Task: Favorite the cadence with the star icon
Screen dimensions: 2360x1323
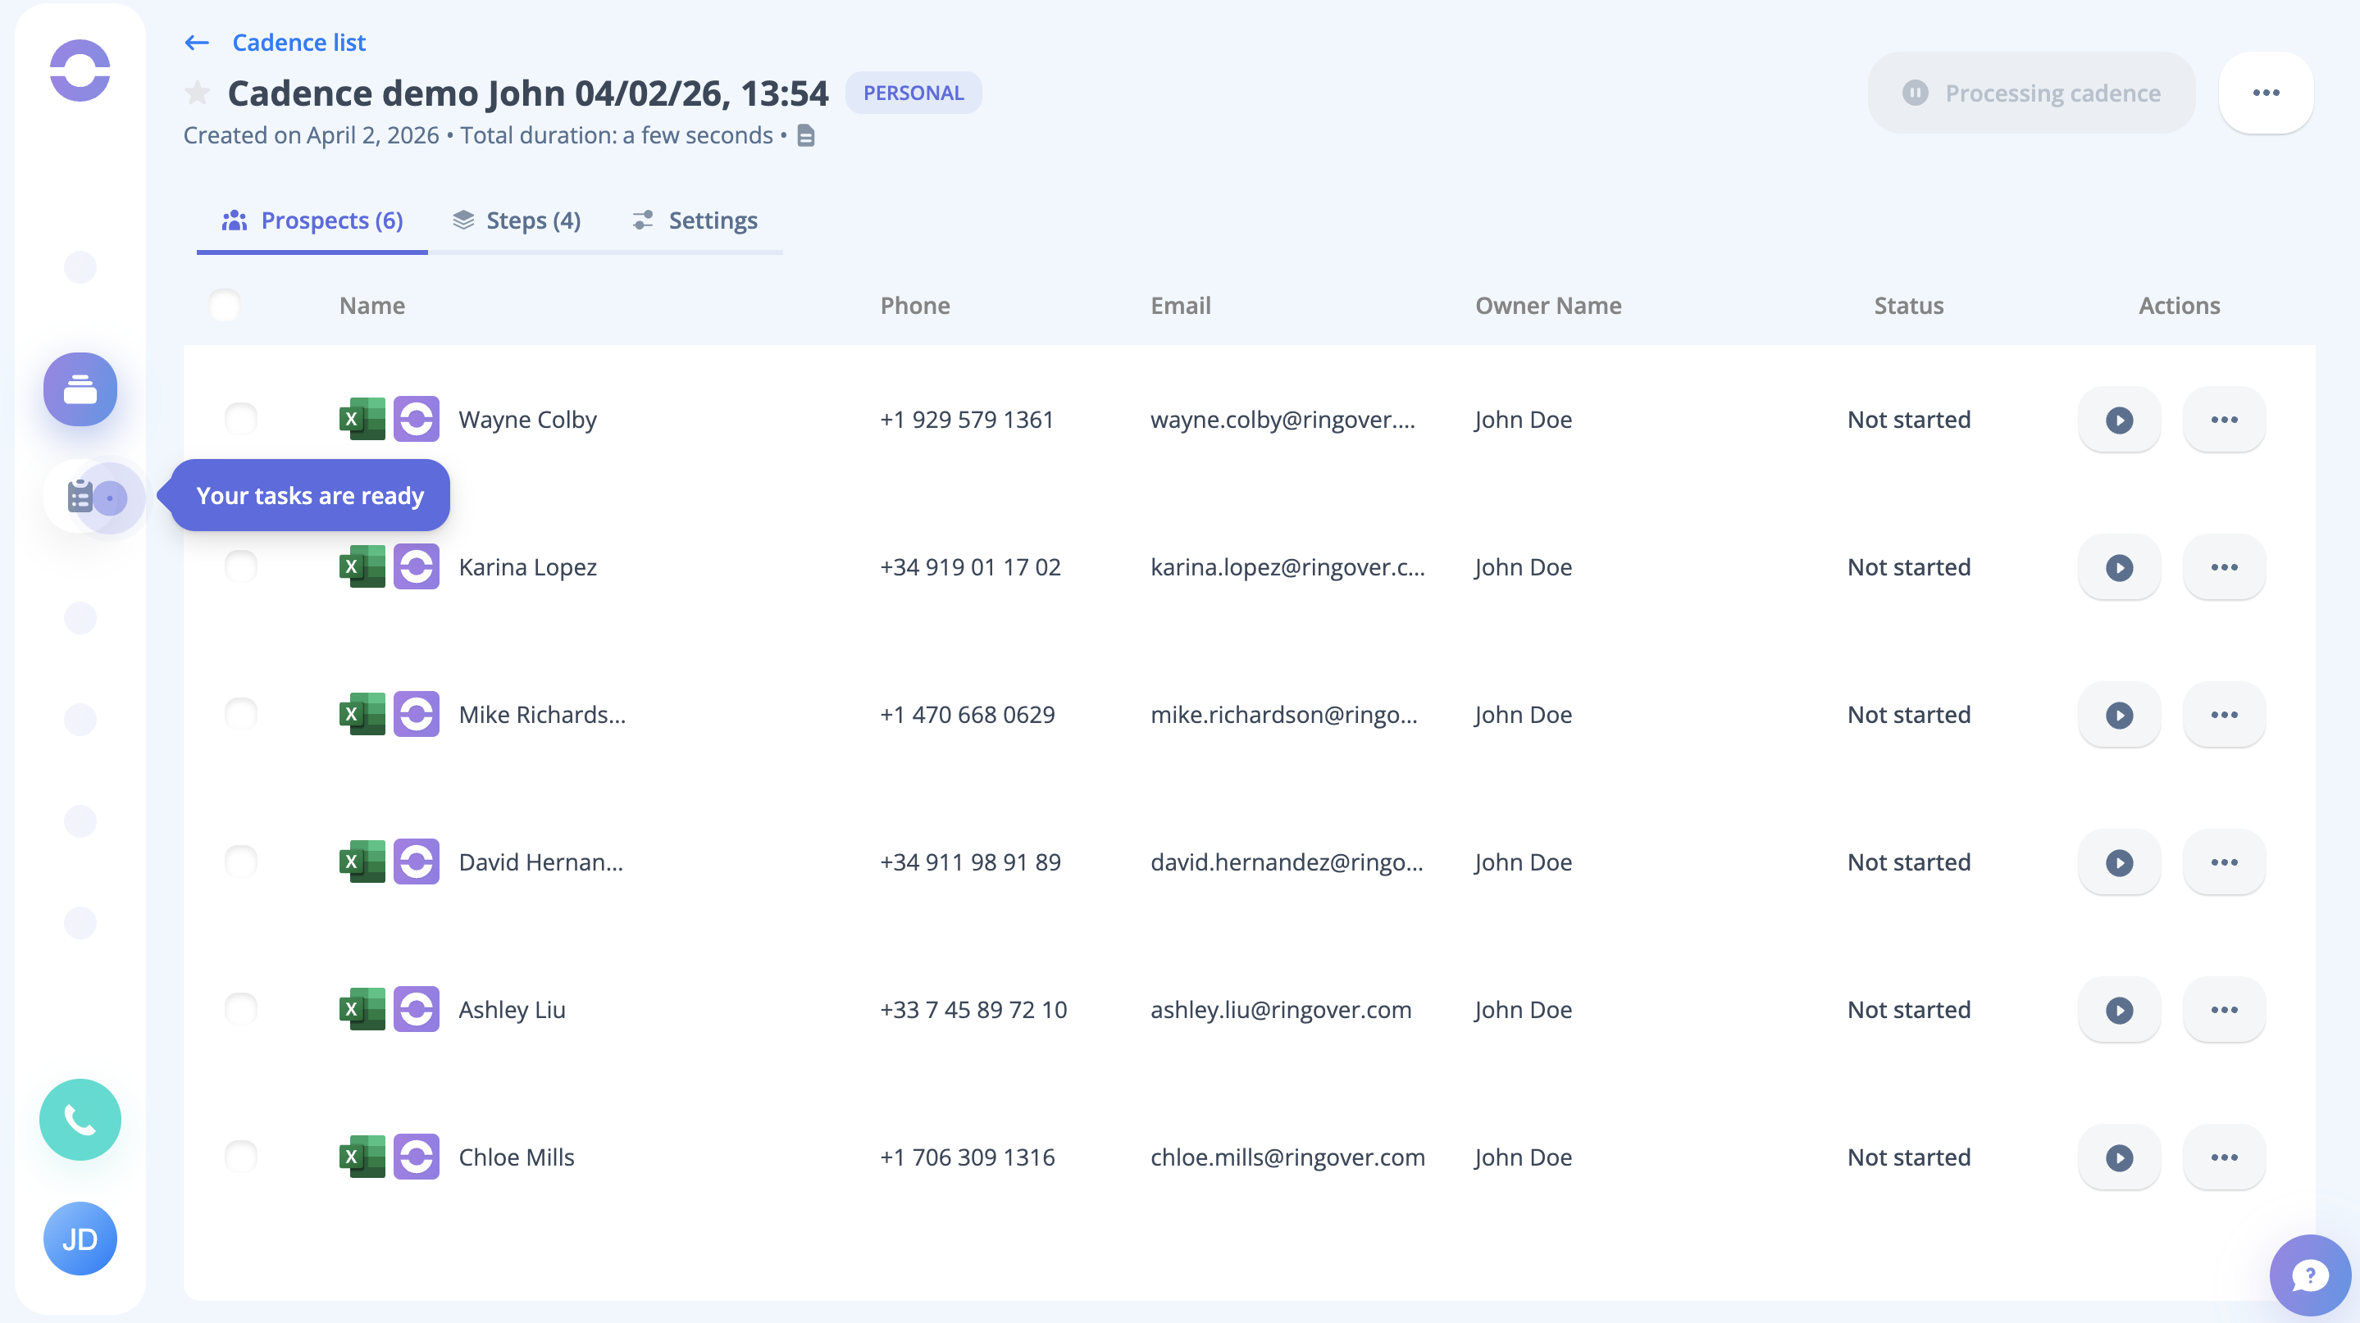Action: [x=197, y=93]
